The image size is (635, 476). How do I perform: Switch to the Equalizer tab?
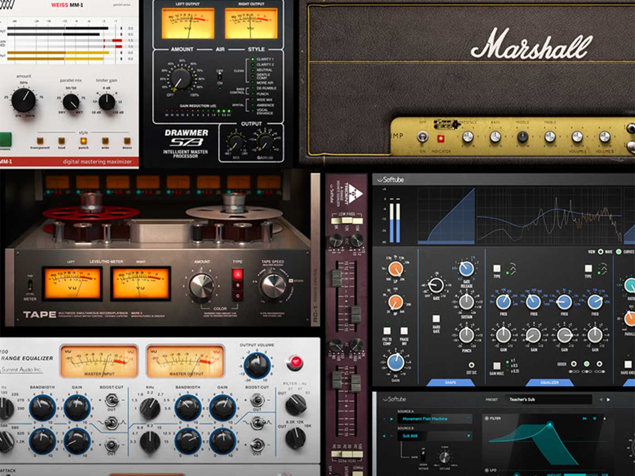coord(549,383)
